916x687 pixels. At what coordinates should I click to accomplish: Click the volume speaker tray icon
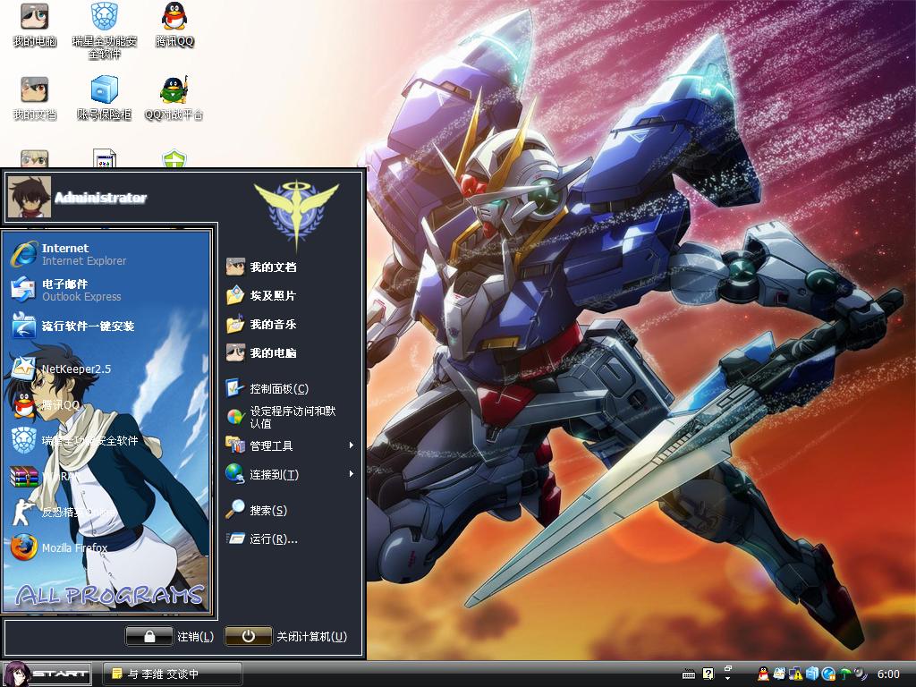pos(861,674)
